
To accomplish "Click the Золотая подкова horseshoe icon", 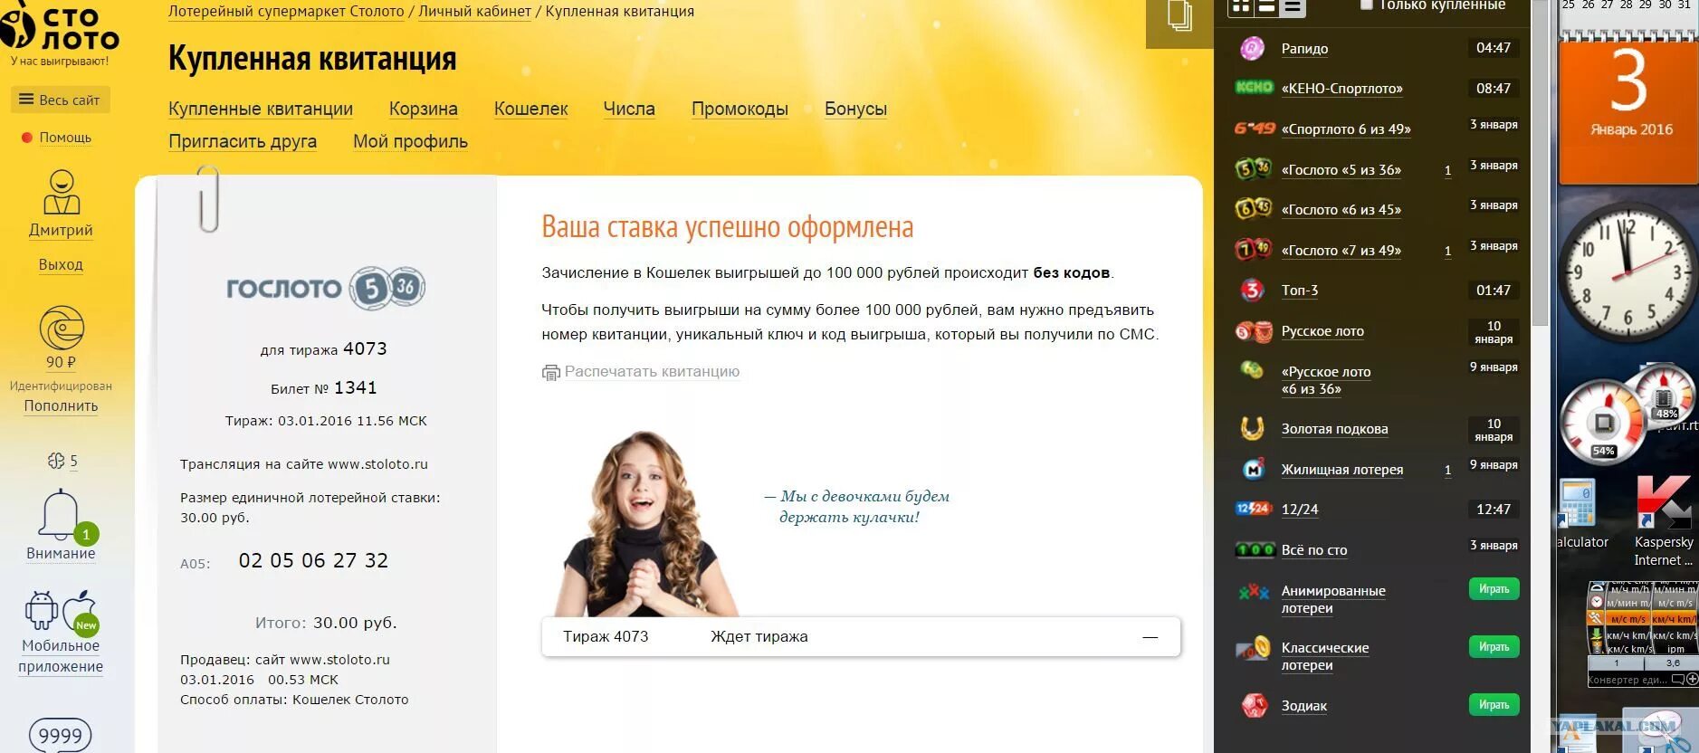I will (1253, 428).
